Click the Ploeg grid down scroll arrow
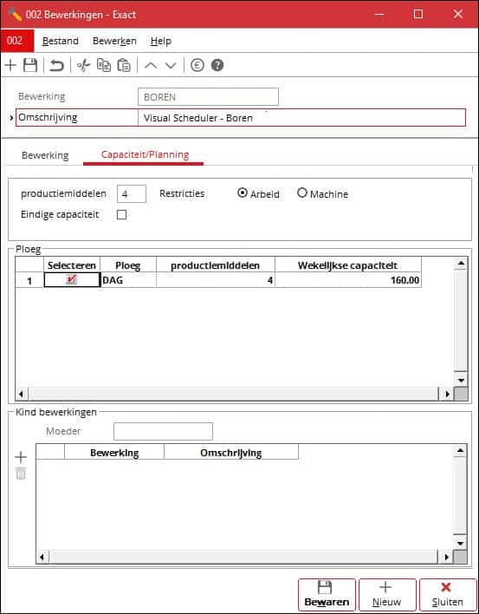 click(x=462, y=380)
